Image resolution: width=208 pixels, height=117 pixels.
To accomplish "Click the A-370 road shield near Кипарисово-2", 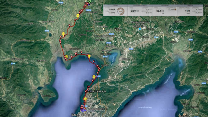I will pyautogui.click(x=88, y=10).
